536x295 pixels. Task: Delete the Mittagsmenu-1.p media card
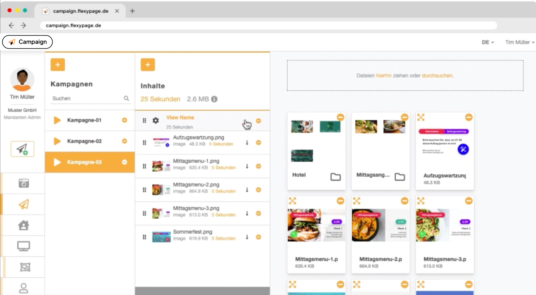point(340,201)
